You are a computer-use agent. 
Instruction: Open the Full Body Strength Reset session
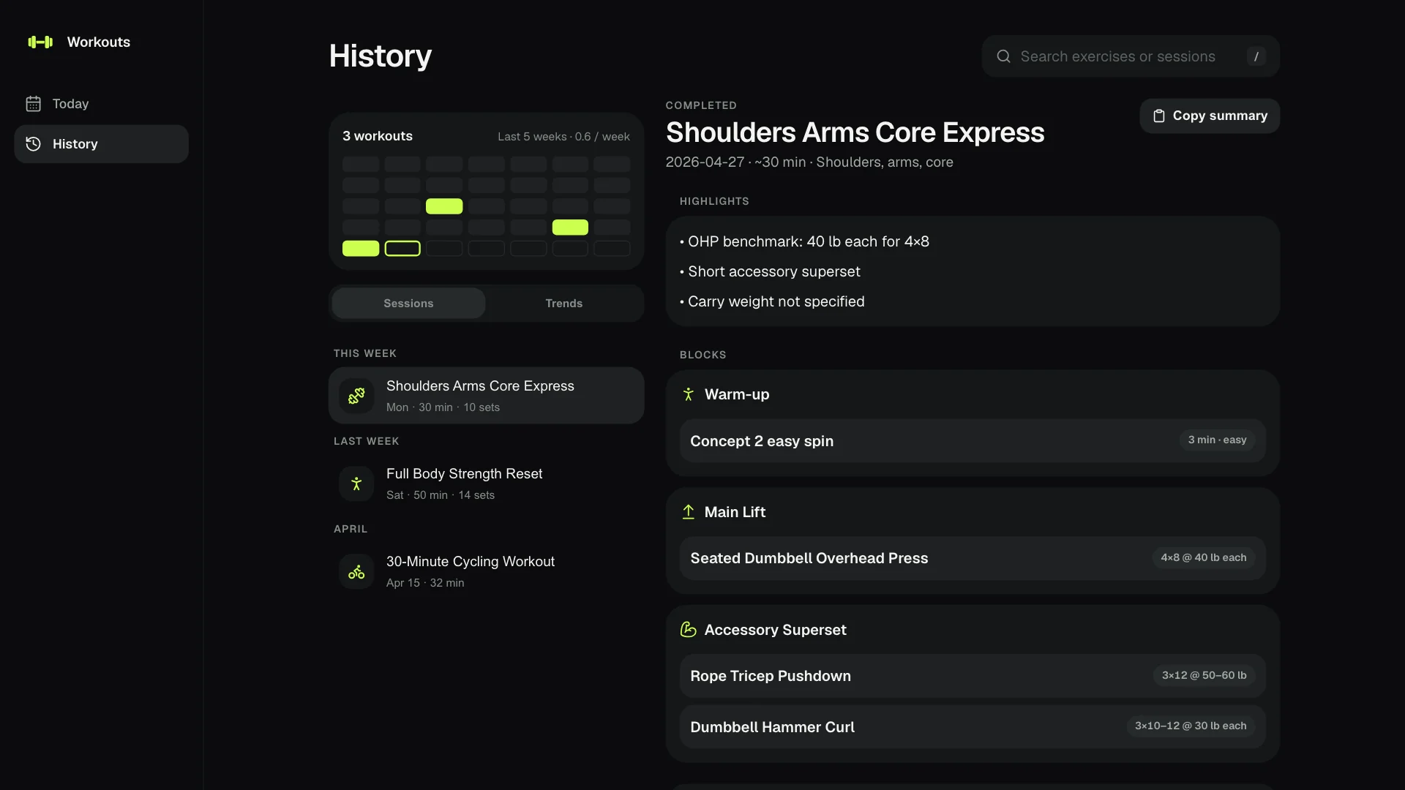tap(487, 484)
